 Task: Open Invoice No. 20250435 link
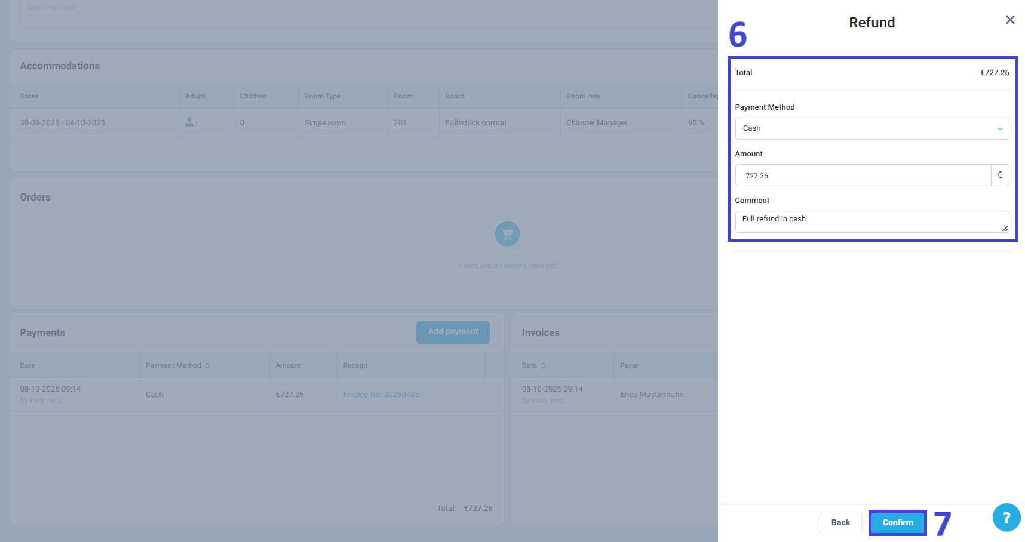point(381,395)
